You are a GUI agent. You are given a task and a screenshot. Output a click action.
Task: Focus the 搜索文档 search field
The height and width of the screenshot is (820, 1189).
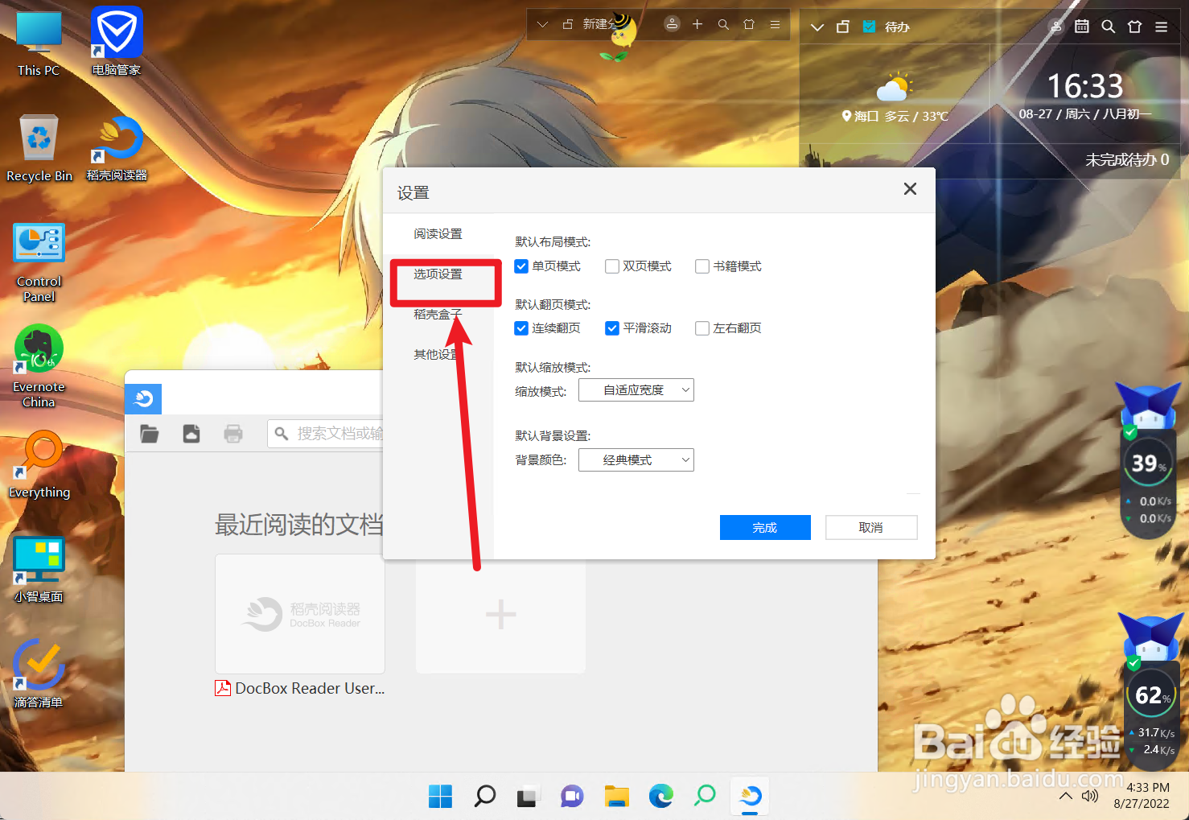tap(326, 434)
